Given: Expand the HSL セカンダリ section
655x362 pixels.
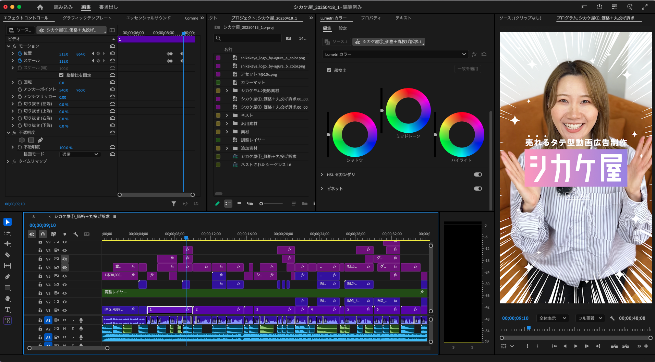Looking at the screenshot, I should tap(322, 174).
